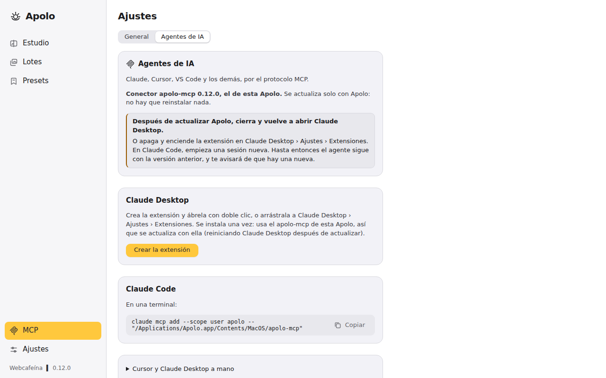Select the Agentes de IA tab
This screenshot has width=606, height=378.
pyautogui.click(x=182, y=37)
